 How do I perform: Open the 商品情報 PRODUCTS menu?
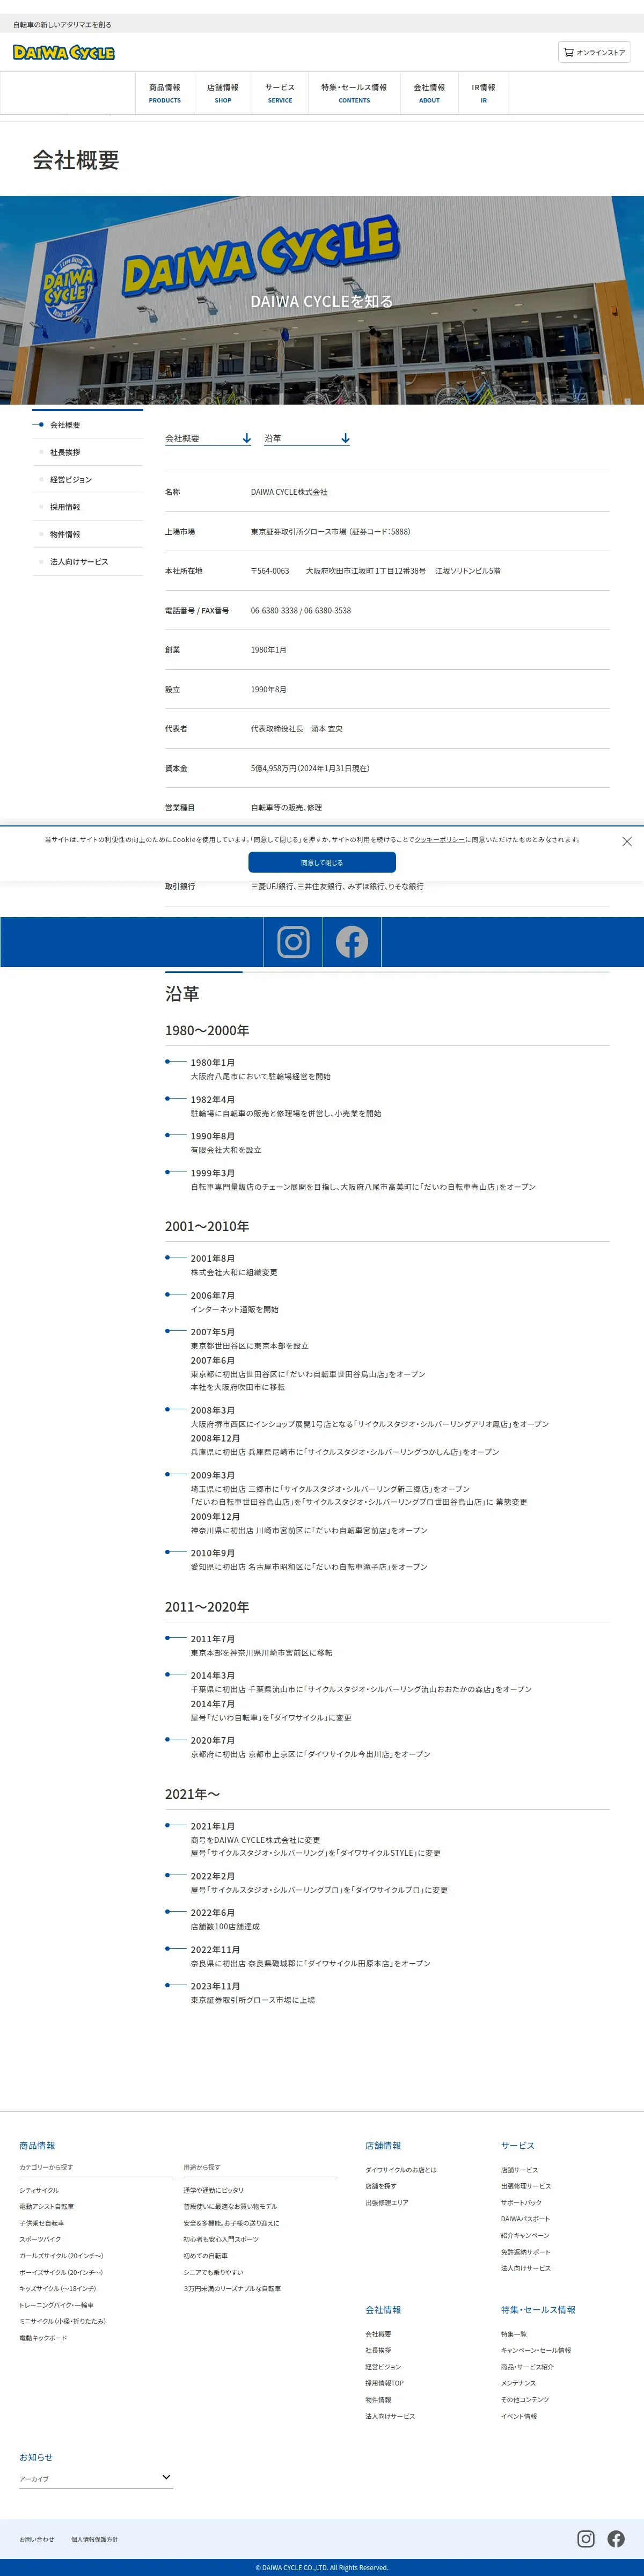[x=165, y=93]
